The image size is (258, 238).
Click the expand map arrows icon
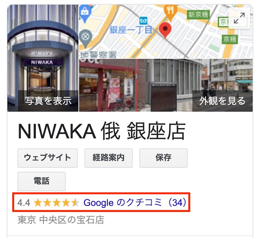click(x=239, y=18)
